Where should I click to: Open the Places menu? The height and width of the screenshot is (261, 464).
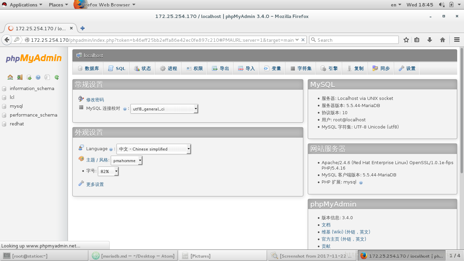pos(58,5)
